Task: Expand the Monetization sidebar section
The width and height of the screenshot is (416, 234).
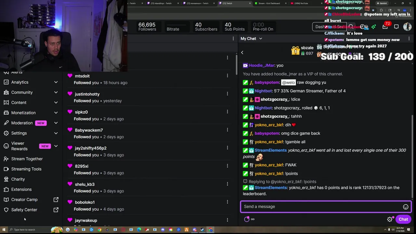Action: click(x=56, y=113)
